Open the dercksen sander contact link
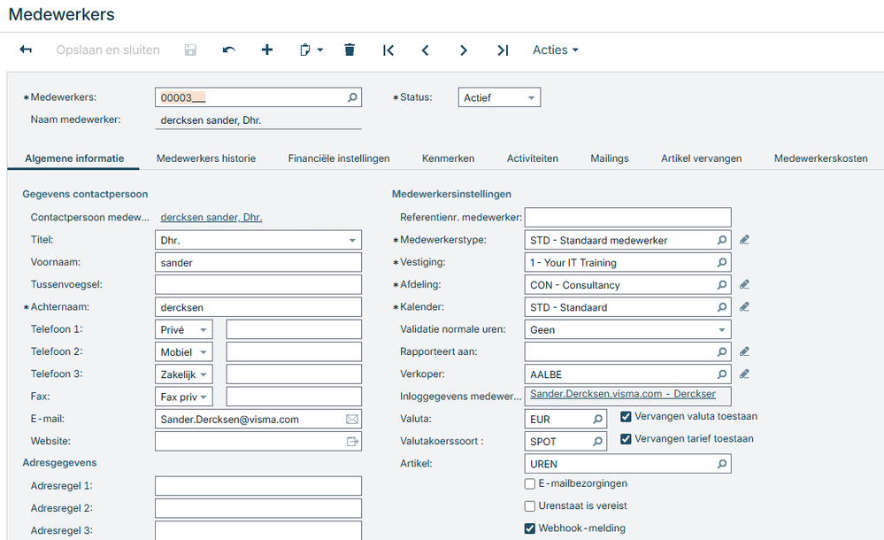884x540 pixels. [211, 217]
